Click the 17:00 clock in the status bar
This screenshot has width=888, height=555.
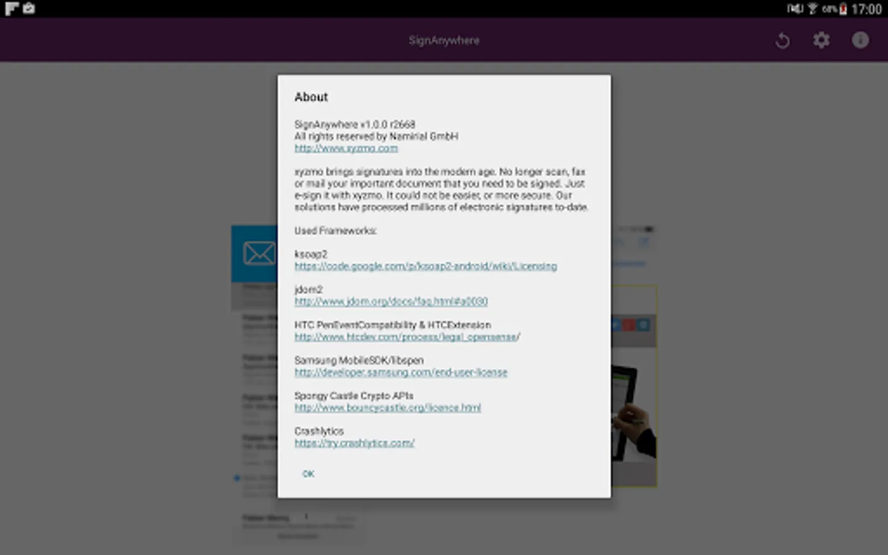866,9
